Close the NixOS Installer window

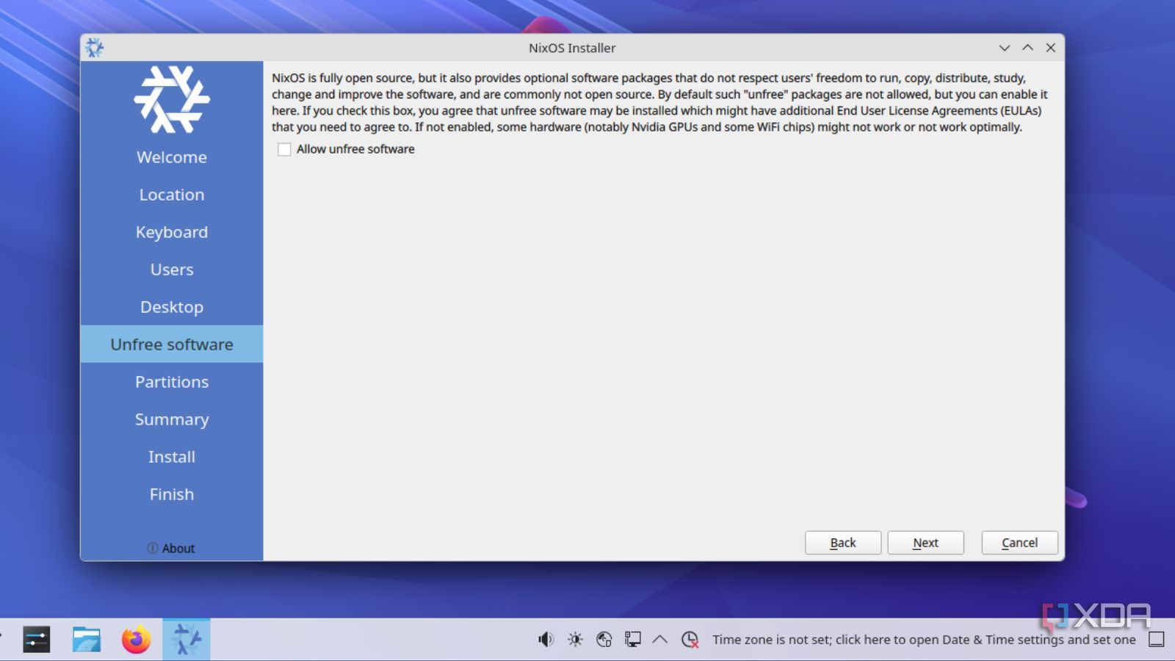pos(1051,48)
